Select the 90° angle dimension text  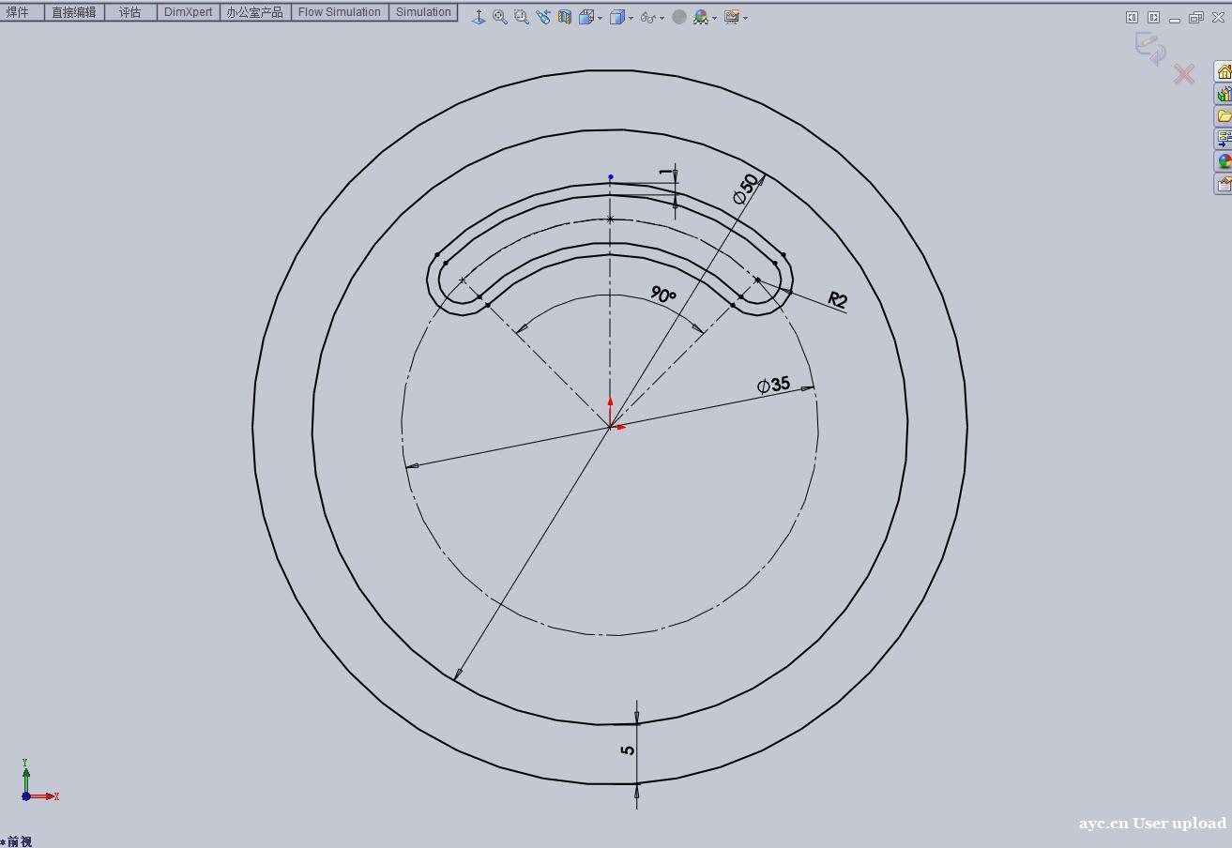point(662,295)
